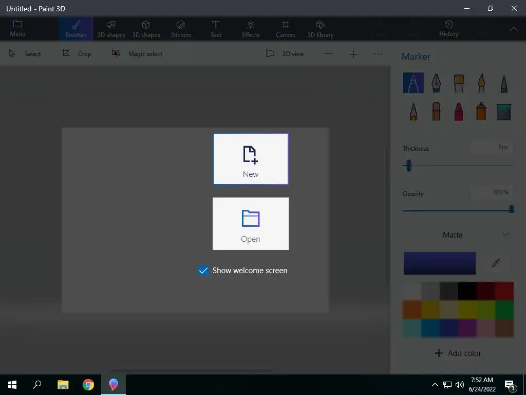
Task: Select the Marker brush
Action: click(x=414, y=83)
